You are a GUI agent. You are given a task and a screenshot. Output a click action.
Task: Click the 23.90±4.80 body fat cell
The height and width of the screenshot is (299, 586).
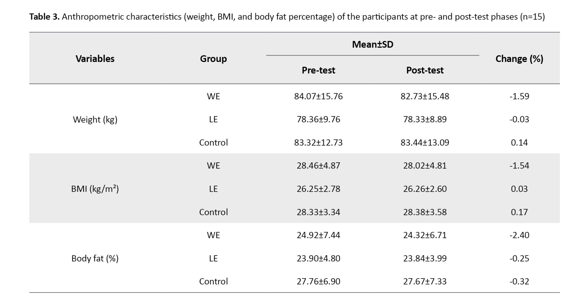pos(318,258)
